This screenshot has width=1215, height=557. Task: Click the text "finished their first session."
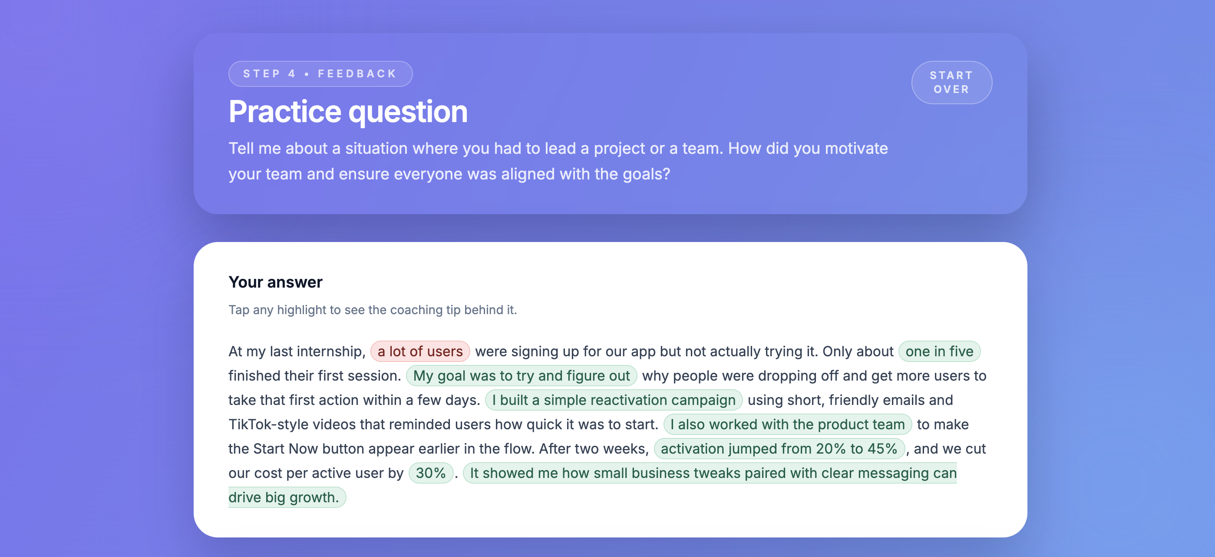pos(314,376)
